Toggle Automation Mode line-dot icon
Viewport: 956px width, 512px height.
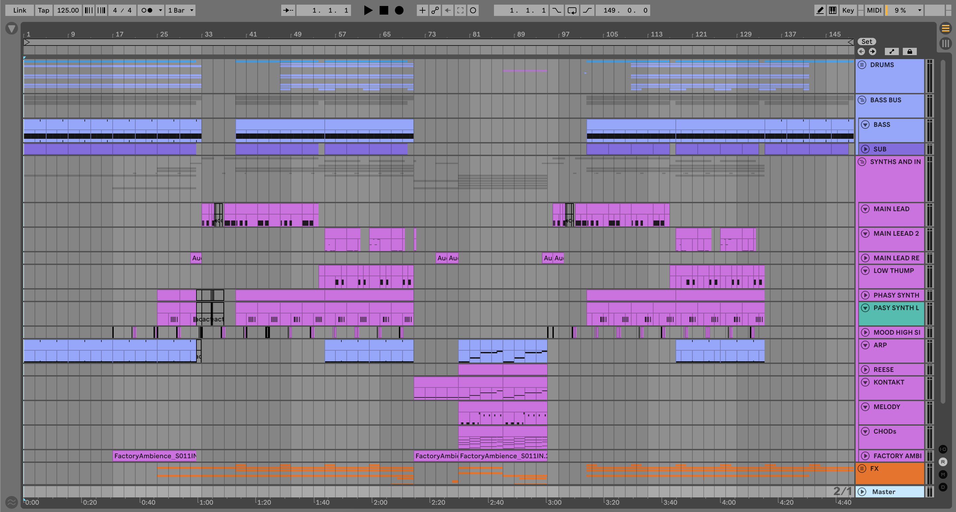(x=892, y=51)
